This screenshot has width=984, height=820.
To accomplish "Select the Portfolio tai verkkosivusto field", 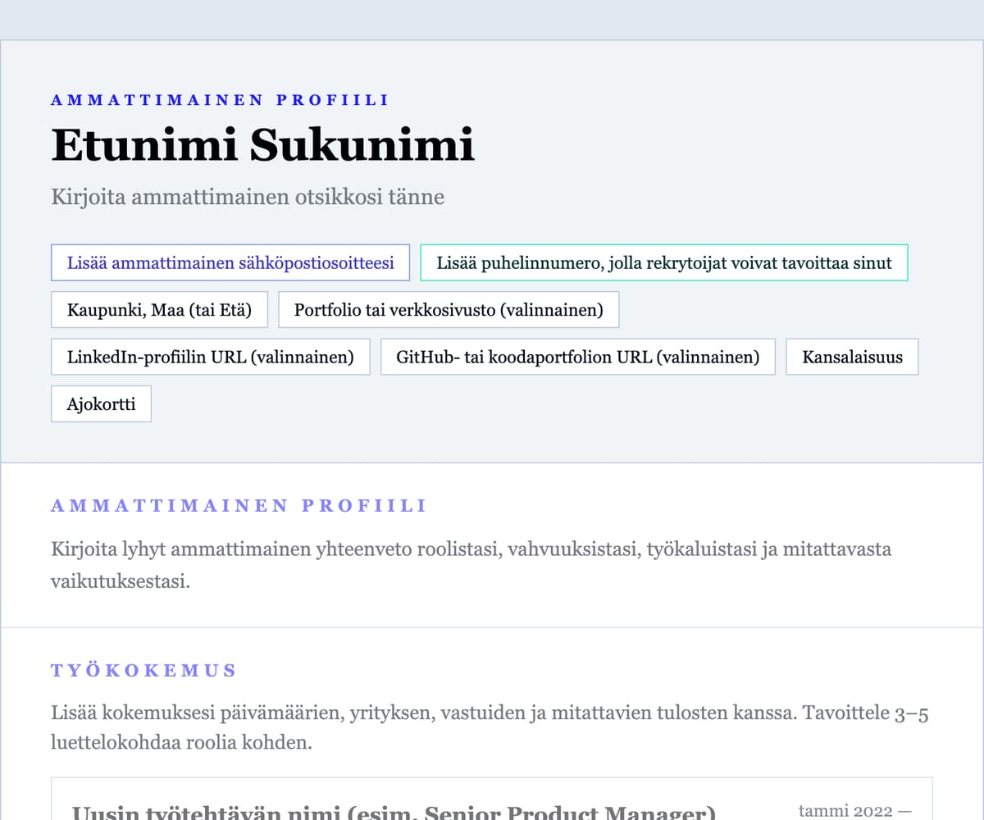I will 449,310.
